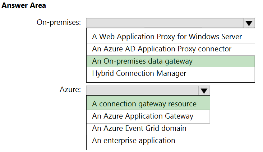Select An Azure Event Grid domain

(148, 129)
